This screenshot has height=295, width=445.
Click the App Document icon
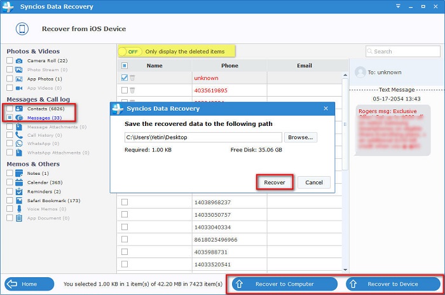click(19, 218)
